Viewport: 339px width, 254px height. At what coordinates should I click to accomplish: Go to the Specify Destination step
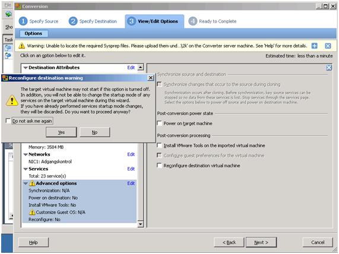click(93, 21)
